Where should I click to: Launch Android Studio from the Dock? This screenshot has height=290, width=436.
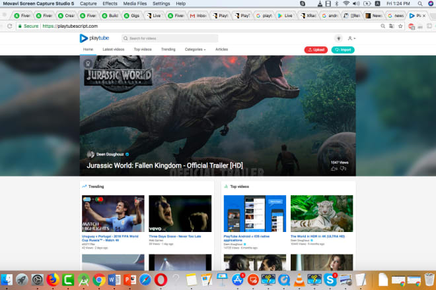[84, 279]
